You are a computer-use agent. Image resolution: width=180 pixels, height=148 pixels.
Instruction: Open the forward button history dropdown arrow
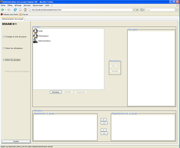pyautogui.click(x=12, y=10)
